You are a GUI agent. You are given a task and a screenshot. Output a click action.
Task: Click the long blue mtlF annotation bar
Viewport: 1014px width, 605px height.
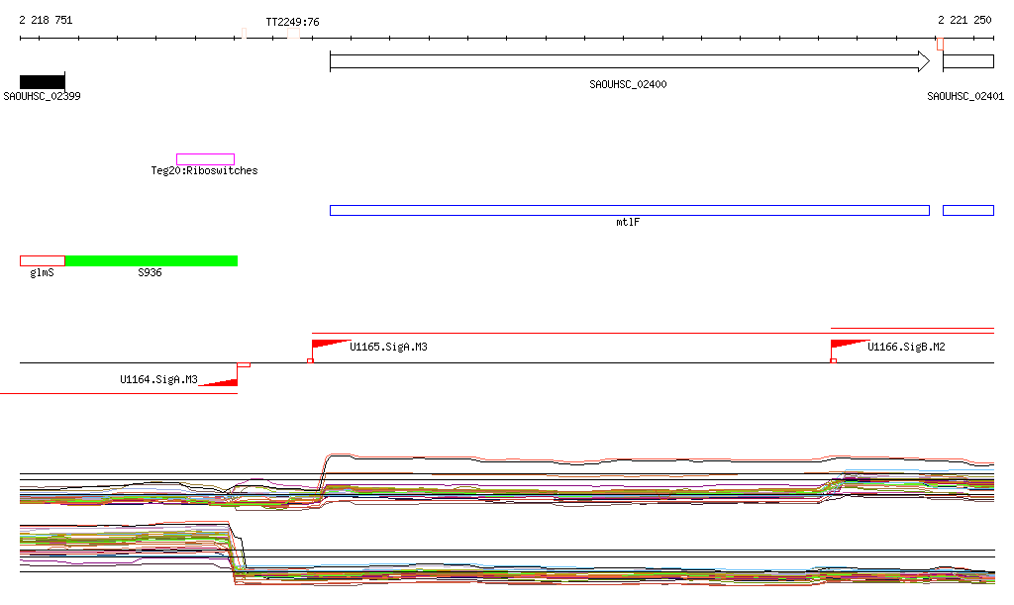(629, 210)
